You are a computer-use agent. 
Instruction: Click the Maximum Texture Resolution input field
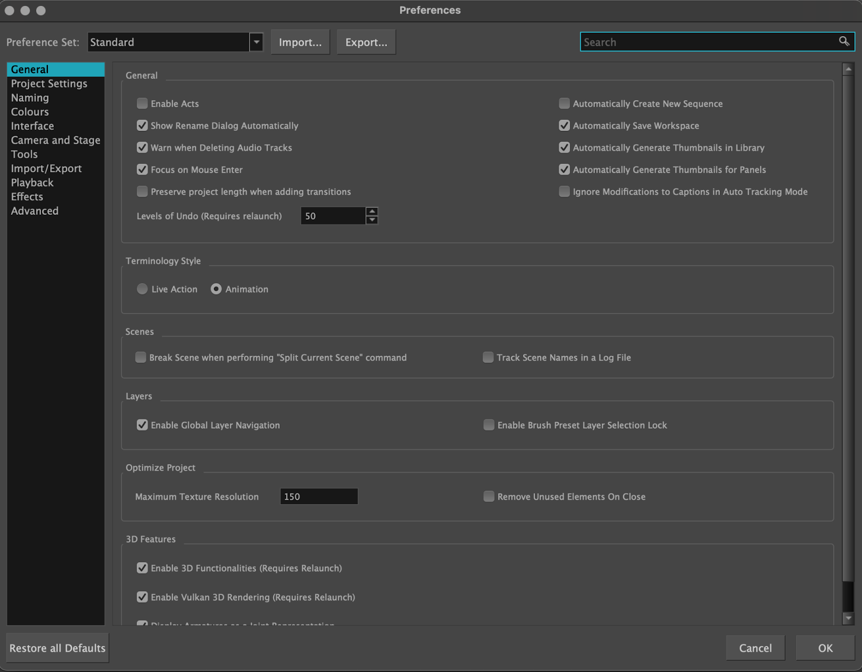(x=318, y=496)
